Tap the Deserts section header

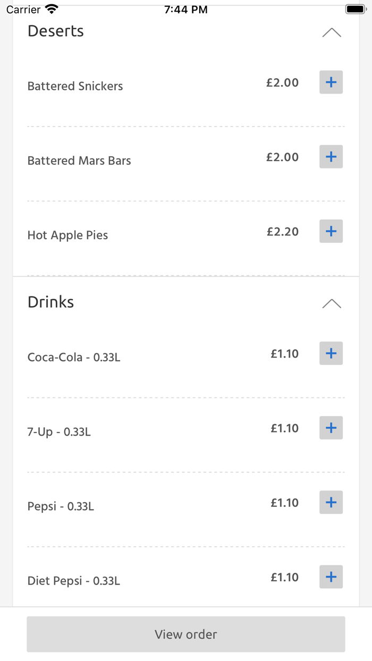tap(55, 31)
